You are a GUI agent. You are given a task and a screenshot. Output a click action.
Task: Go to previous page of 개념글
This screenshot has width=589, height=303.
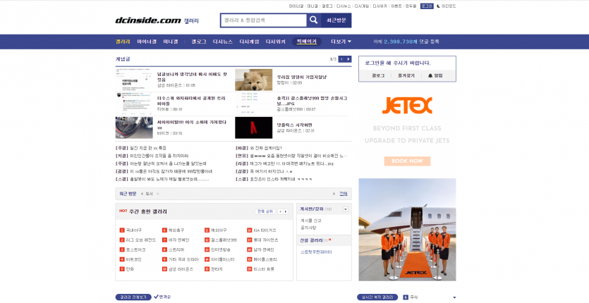pyautogui.click(x=341, y=59)
